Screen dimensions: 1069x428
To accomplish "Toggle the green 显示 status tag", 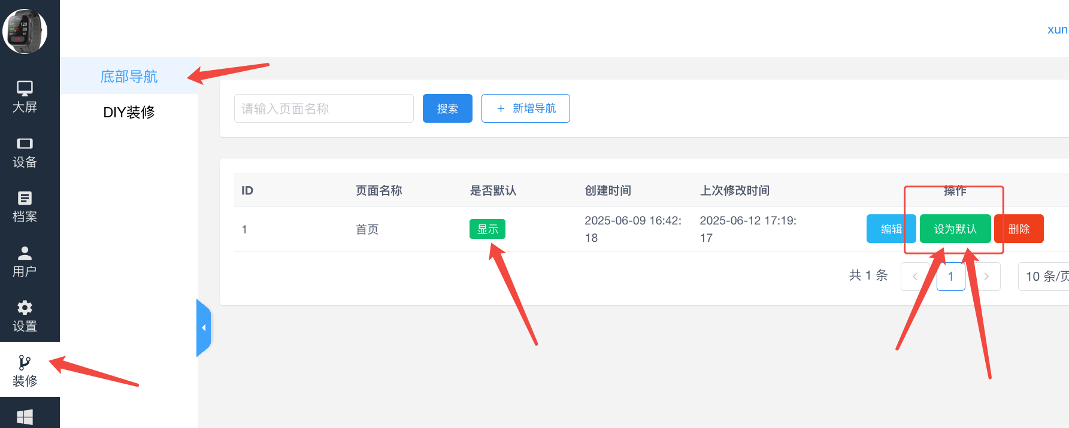I will 487,229.
